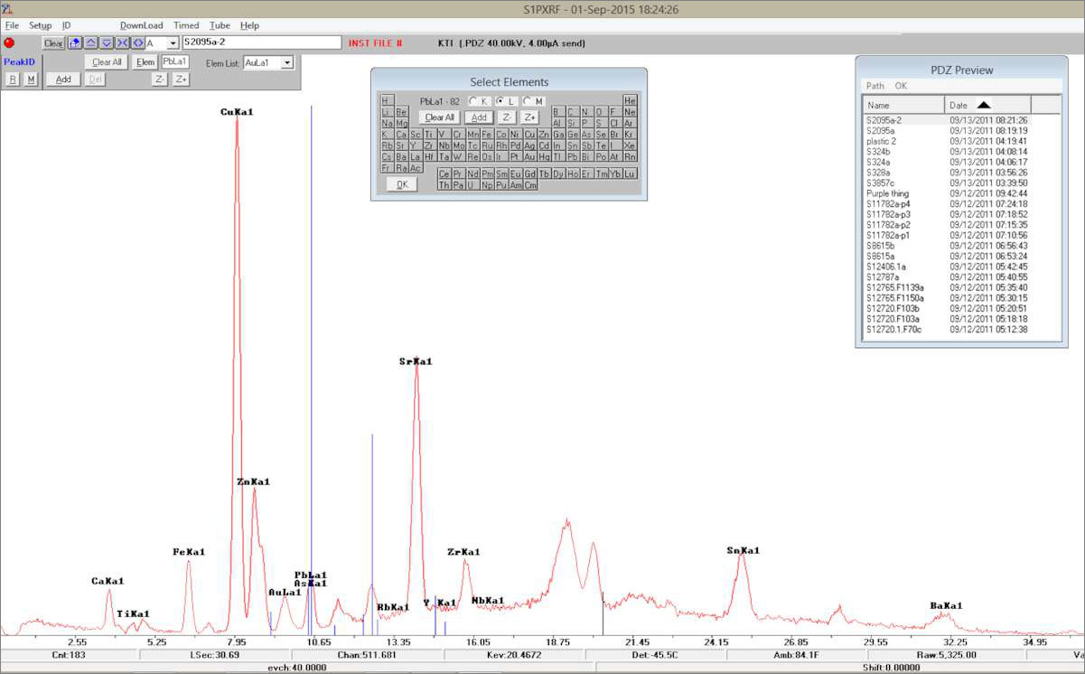1085x674 pixels.
Task: Click the SnKa1 peak label
Action: pos(743,550)
